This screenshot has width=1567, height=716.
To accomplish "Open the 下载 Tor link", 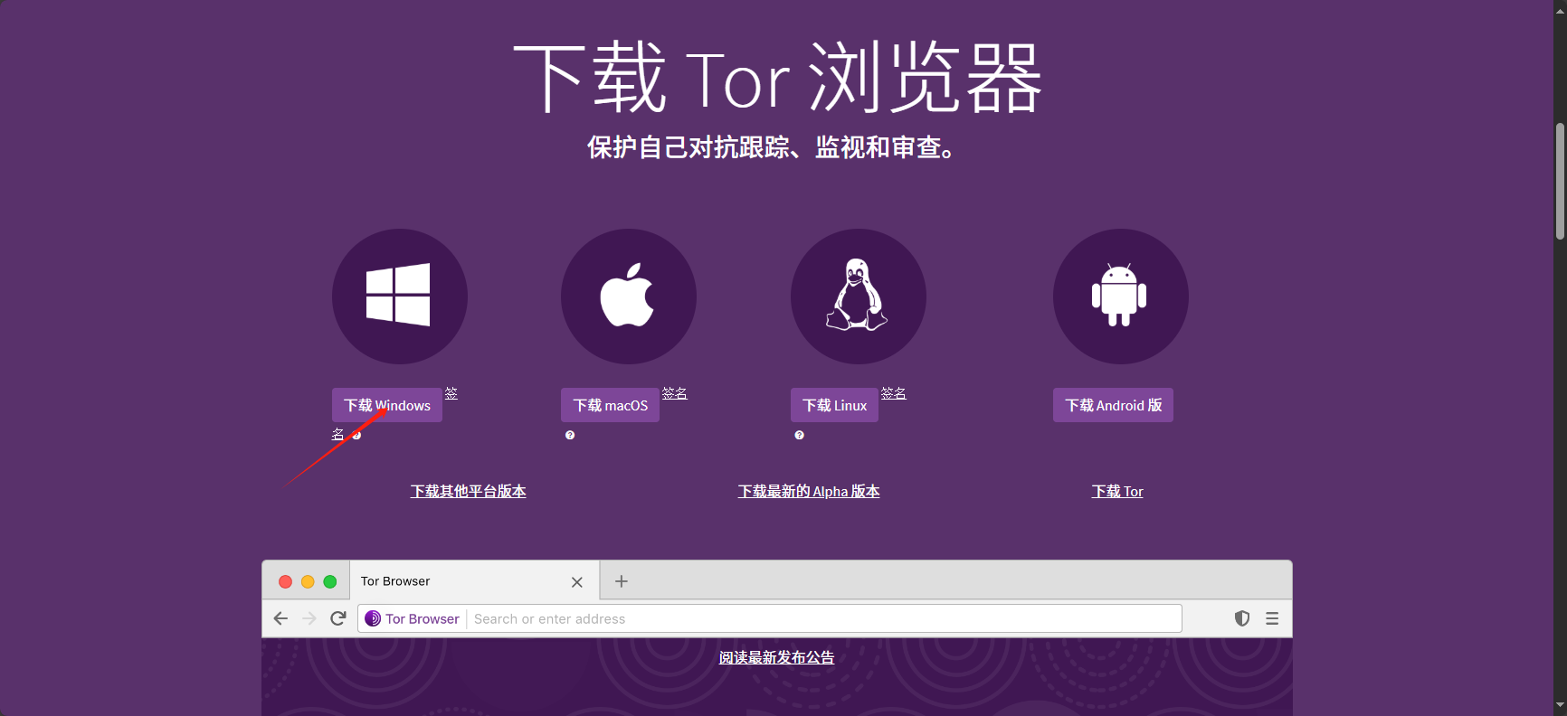I will tap(1117, 491).
